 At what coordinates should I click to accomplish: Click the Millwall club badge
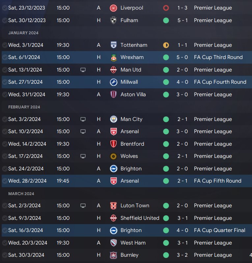point(114,82)
